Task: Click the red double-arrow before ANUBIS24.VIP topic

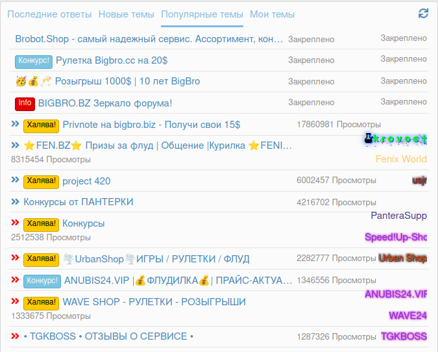Action: (x=15, y=280)
